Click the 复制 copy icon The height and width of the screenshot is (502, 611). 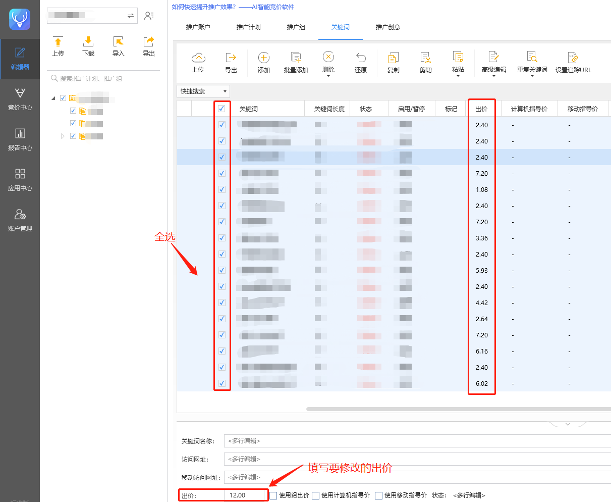tap(394, 58)
